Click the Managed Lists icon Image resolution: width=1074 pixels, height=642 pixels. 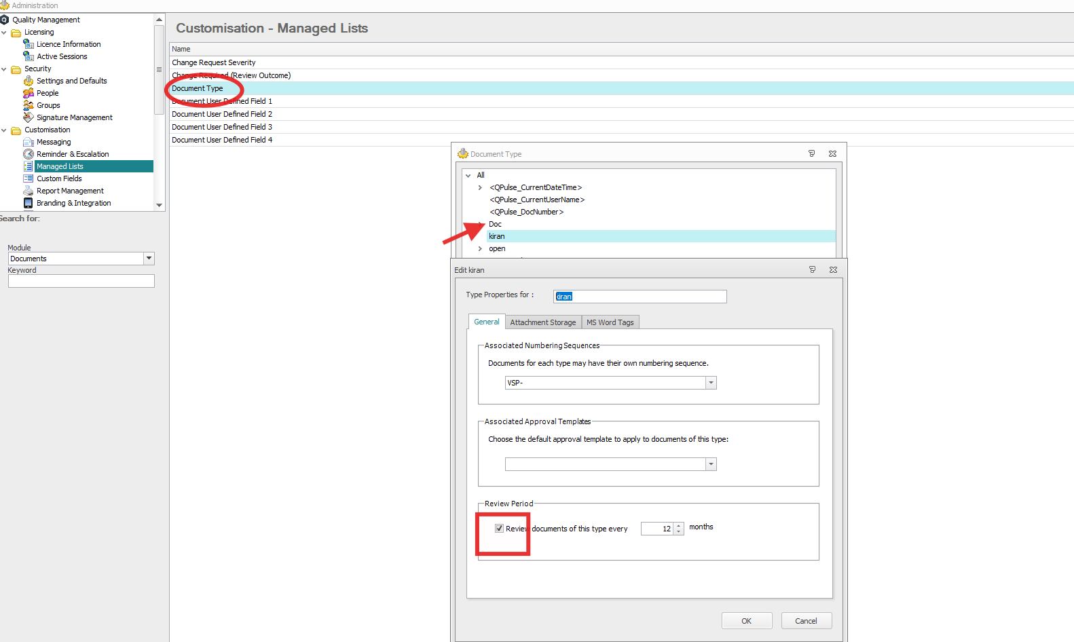[x=29, y=166]
